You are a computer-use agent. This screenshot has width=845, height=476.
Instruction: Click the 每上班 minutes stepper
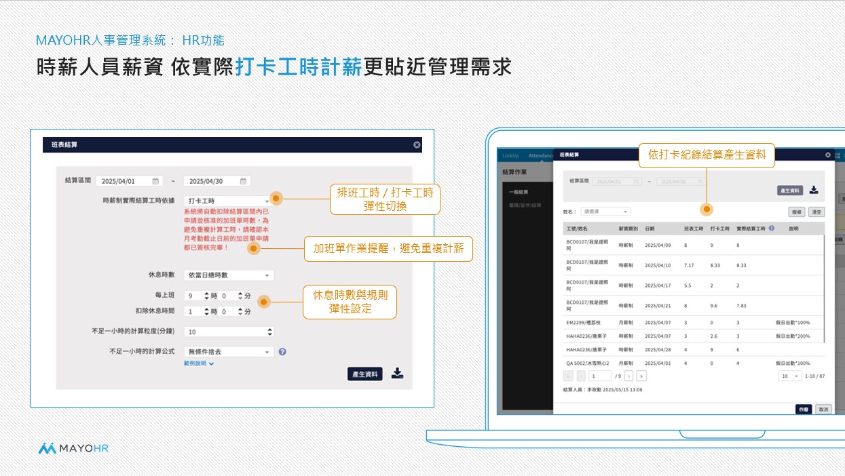point(231,296)
